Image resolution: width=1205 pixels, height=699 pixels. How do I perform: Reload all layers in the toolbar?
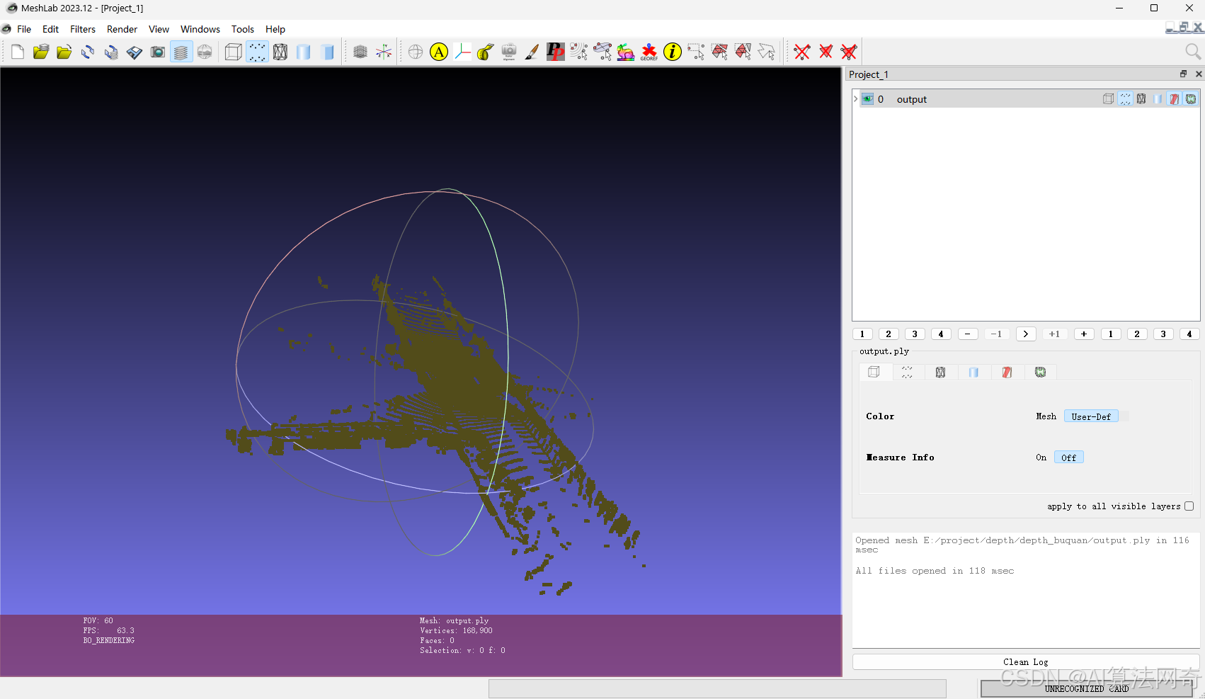tap(111, 52)
